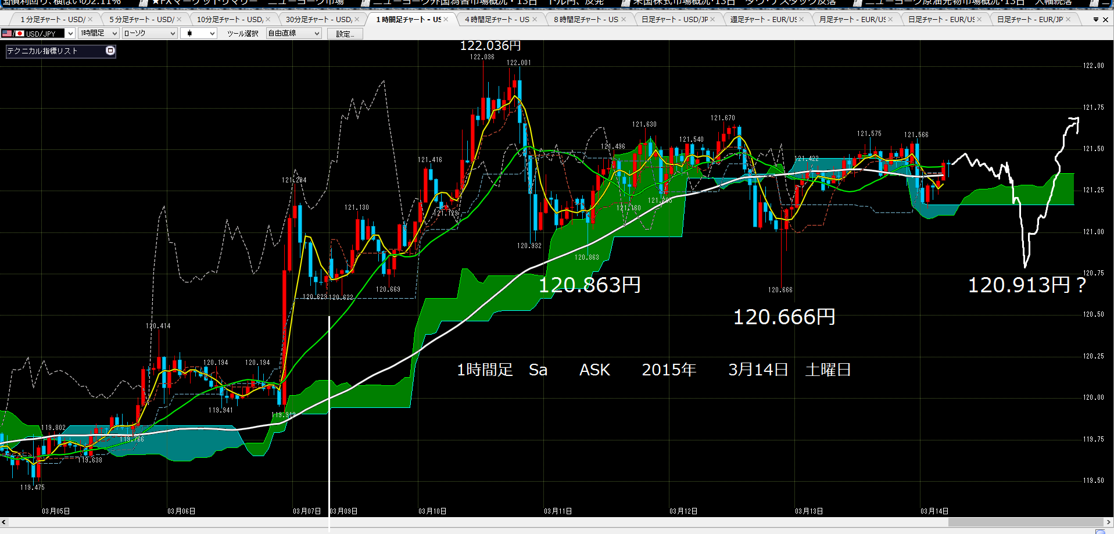The width and height of the screenshot is (1114, 534).
Task: Close the active 1時間足チャート tab
Action: click(x=446, y=19)
